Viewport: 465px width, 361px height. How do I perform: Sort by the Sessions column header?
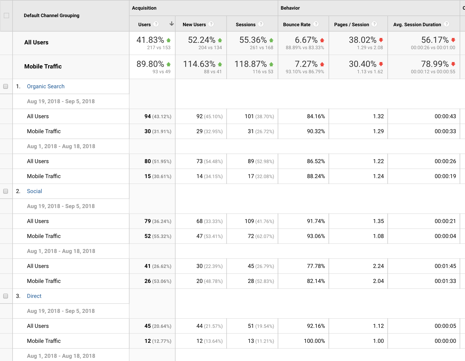245,25
